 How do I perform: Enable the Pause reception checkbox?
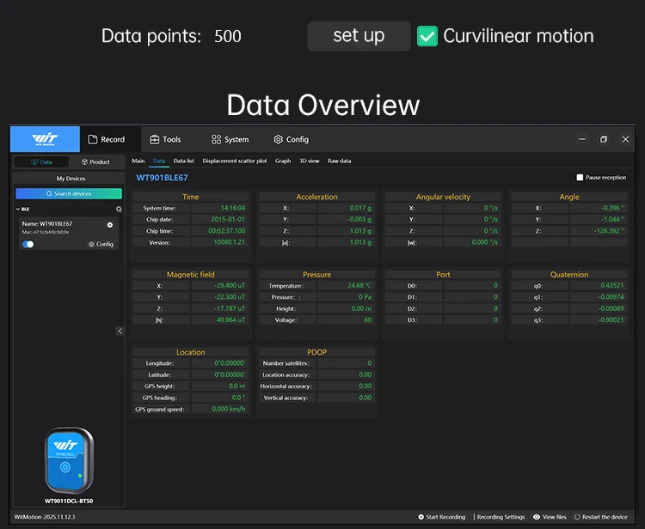click(x=580, y=178)
